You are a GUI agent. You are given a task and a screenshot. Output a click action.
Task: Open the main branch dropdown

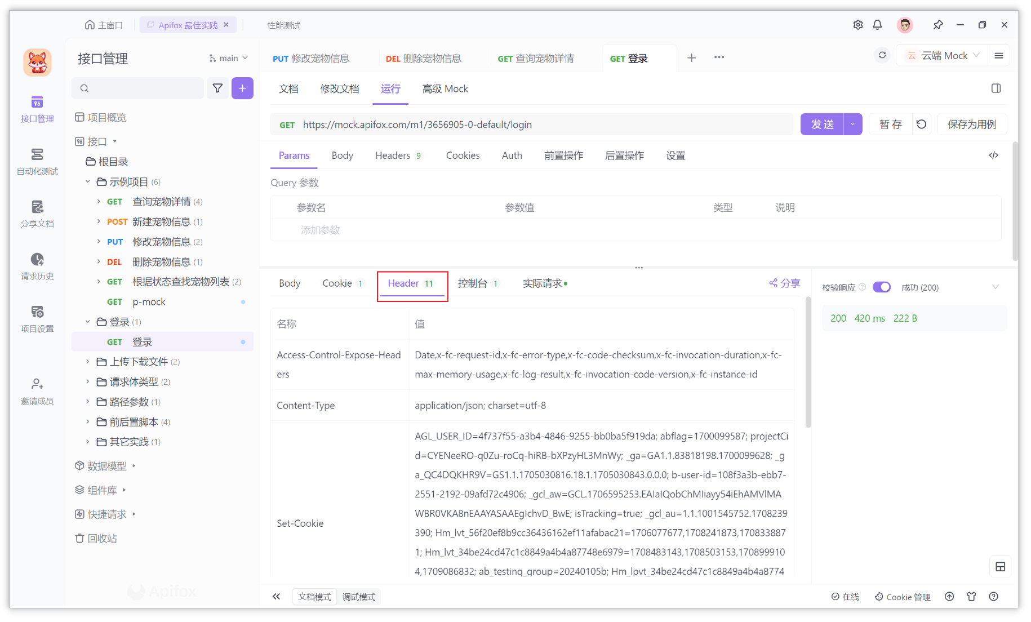[x=228, y=58]
